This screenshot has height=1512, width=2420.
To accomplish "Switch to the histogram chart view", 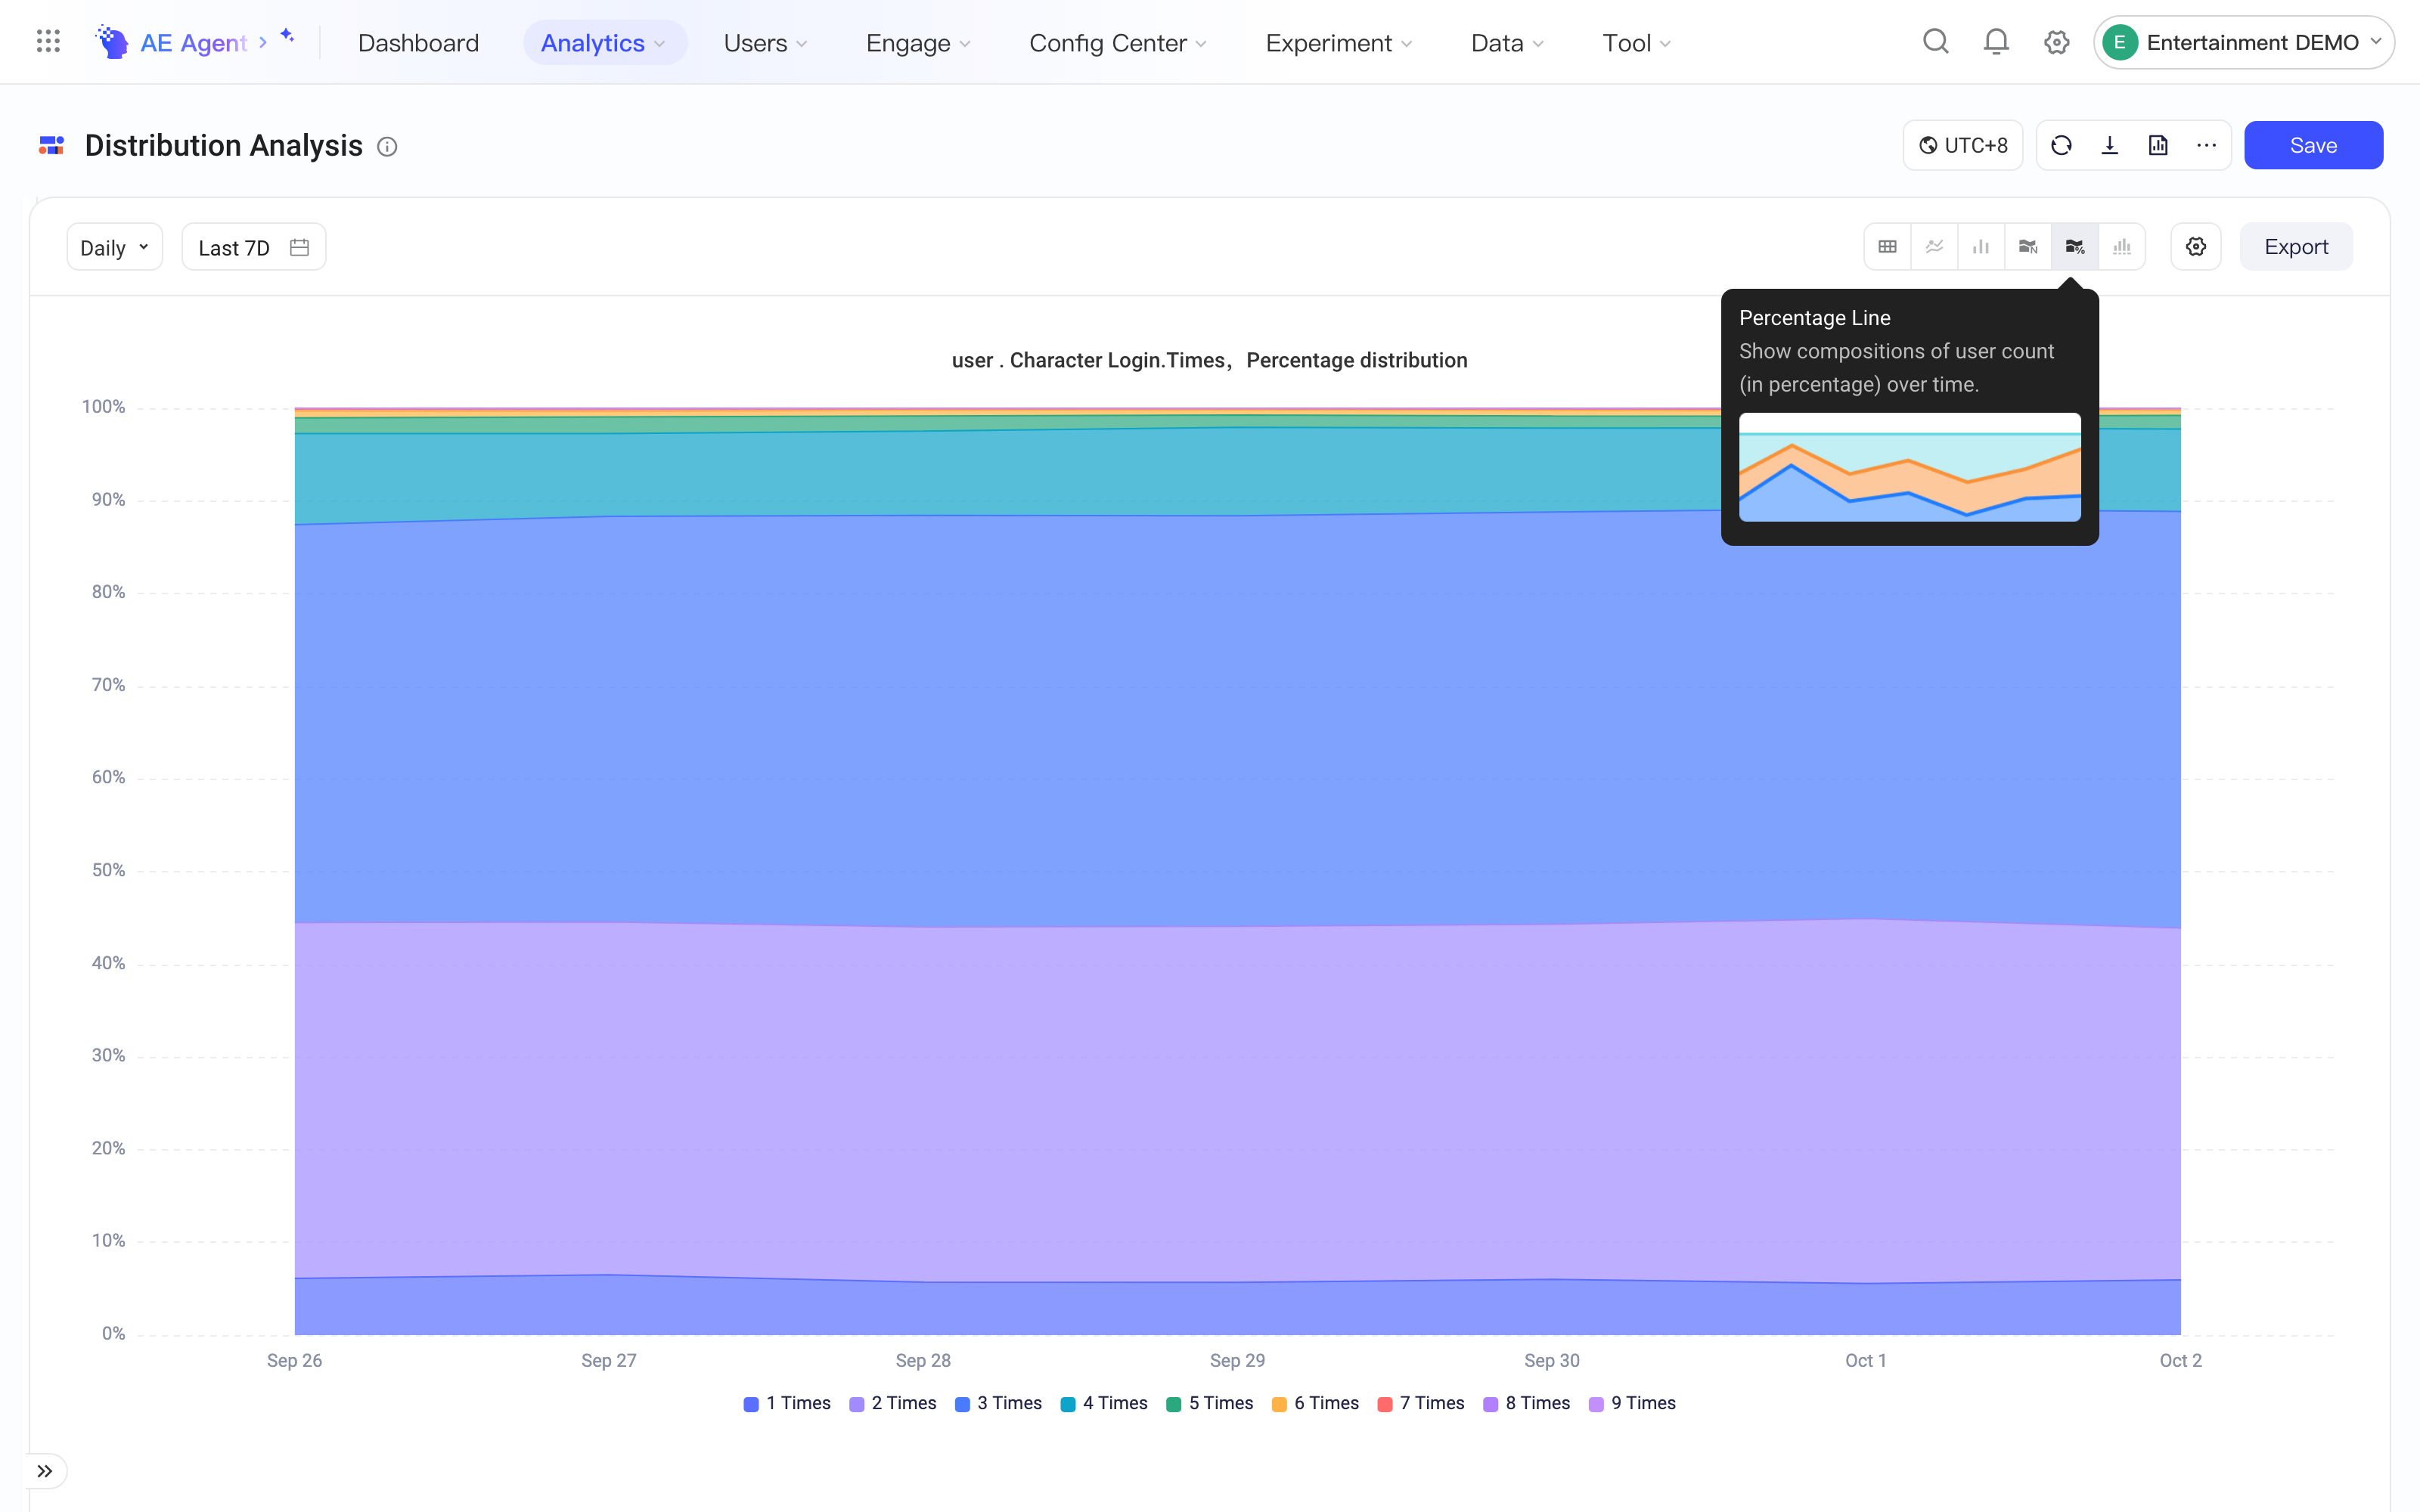I will coord(2122,247).
